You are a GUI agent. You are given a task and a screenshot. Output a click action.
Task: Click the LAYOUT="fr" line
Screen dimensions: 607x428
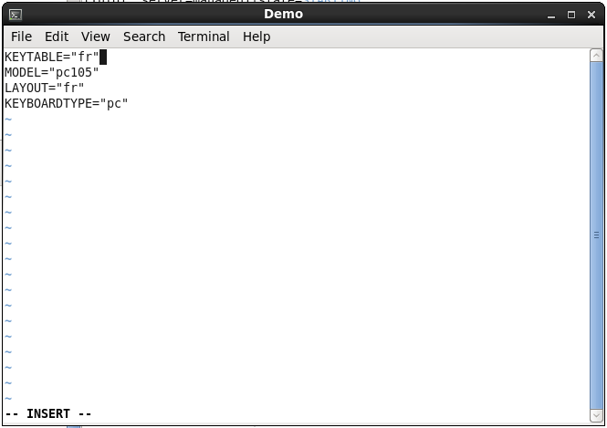tap(44, 89)
